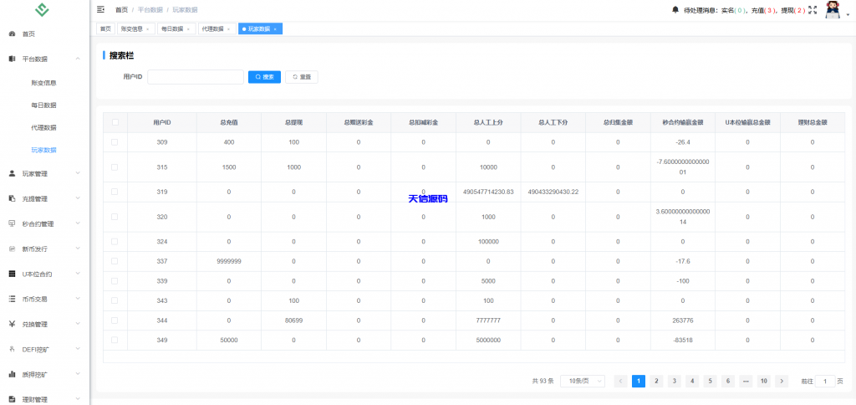
Task: Toggle the sidebar collapse hamburger icon
Action: click(100, 9)
